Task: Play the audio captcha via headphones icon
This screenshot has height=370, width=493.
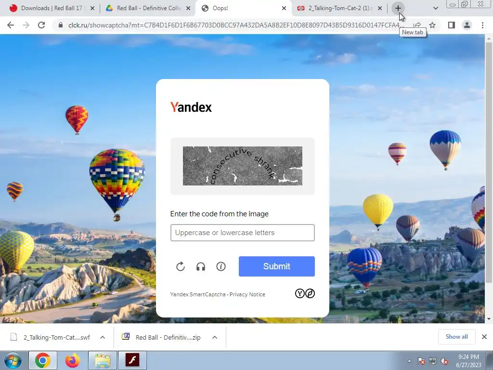Action: tap(201, 266)
